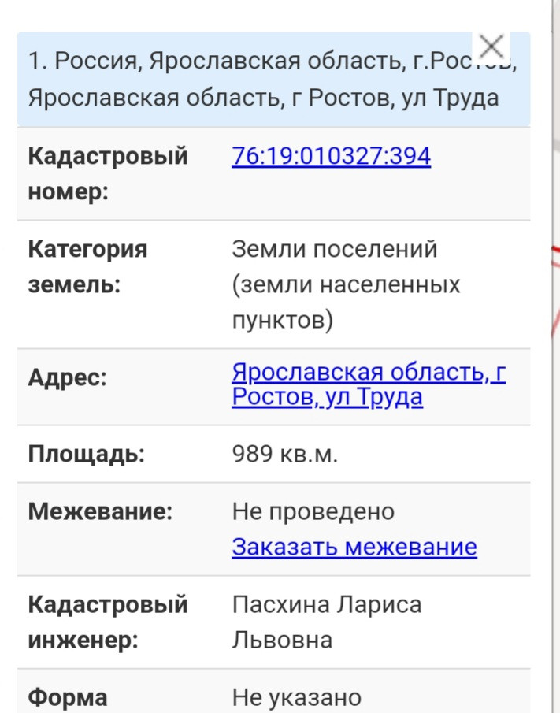Open cadastral number 76:19:010327:394 link

pos(331,156)
